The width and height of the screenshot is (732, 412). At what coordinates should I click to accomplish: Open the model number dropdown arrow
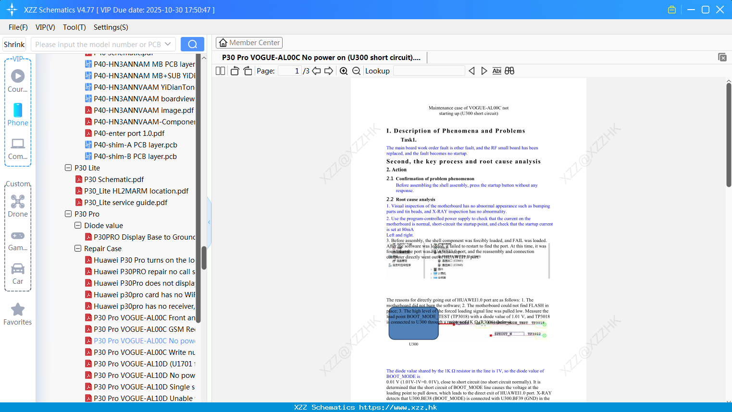pyautogui.click(x=168, y=44)
